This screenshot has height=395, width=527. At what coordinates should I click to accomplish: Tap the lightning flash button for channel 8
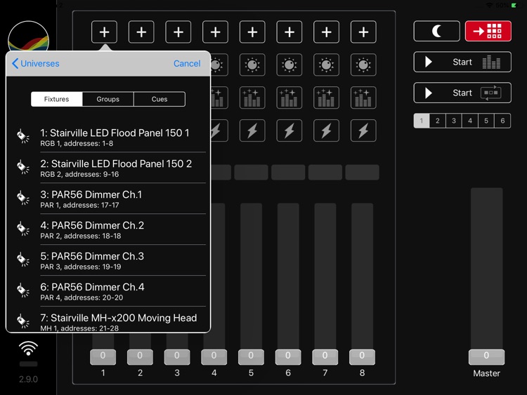(363, 130)
